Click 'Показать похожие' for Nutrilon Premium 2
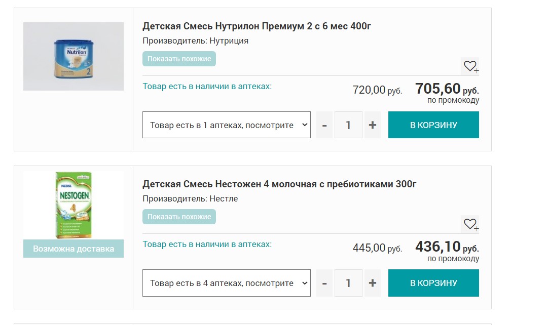 tap(179, 59)
